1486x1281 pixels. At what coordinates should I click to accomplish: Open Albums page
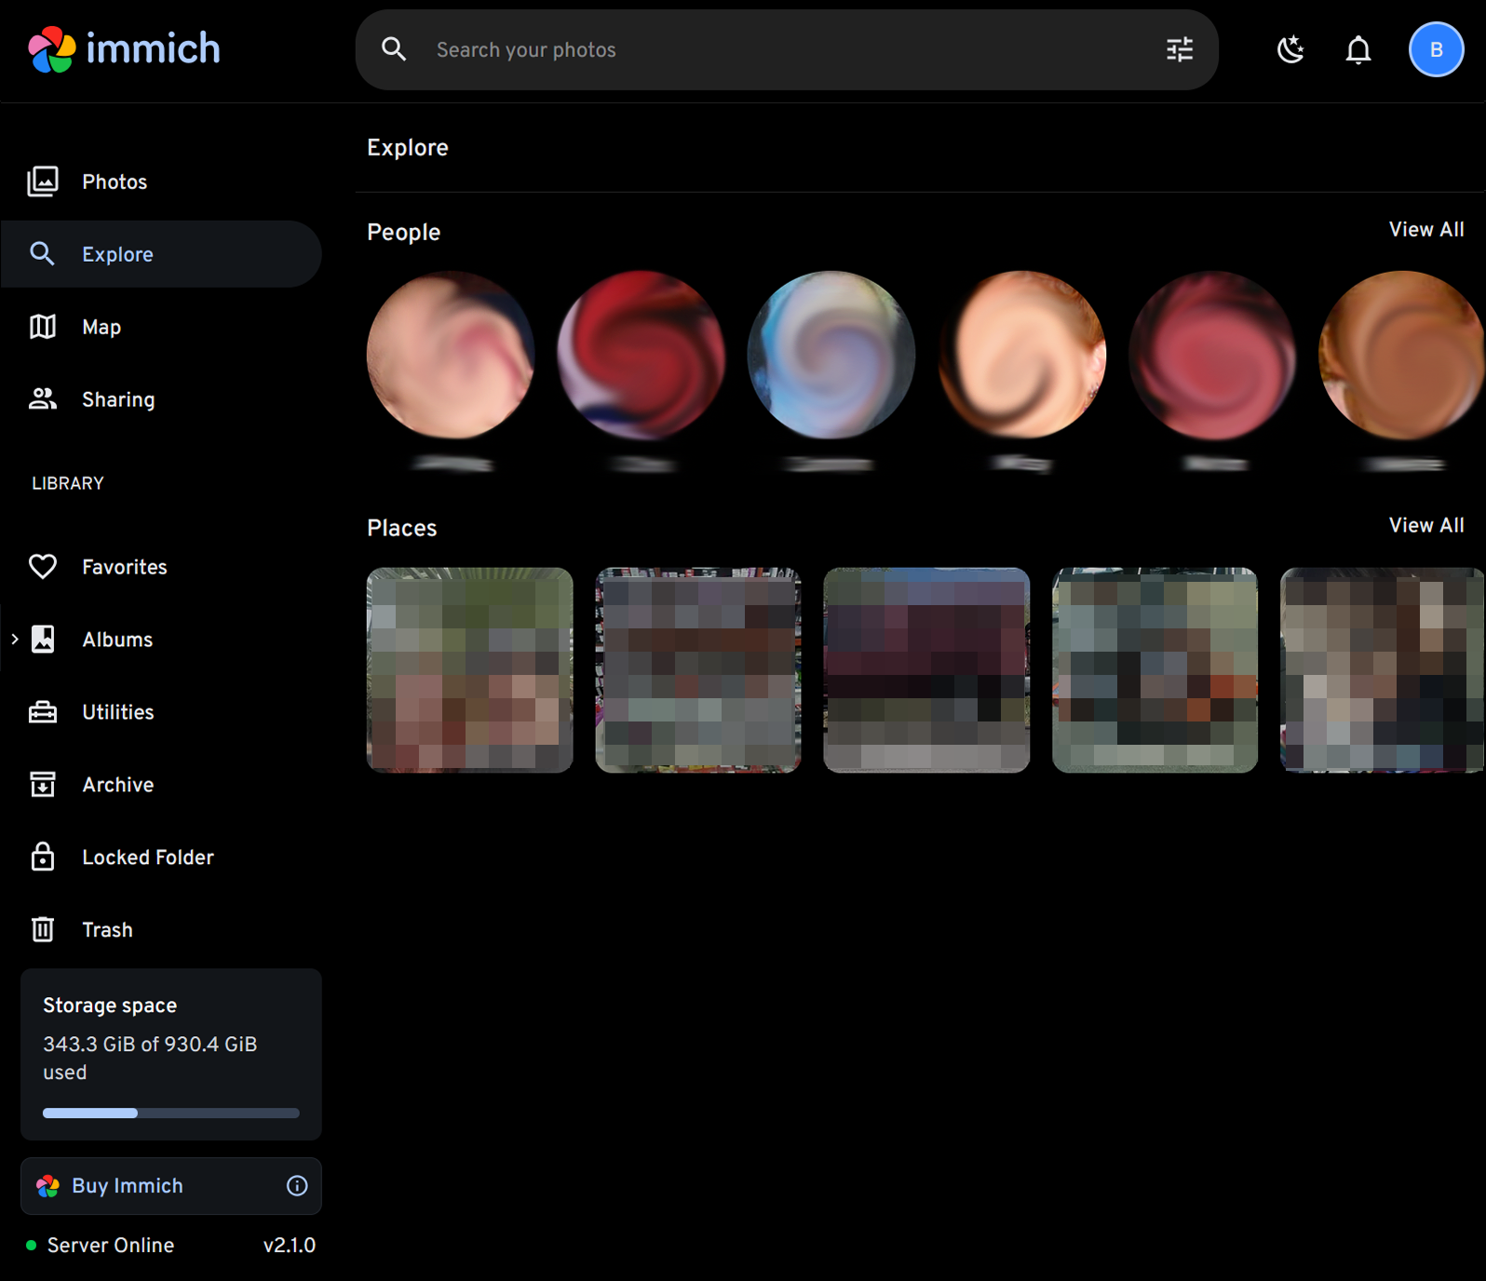coord(161,640)
